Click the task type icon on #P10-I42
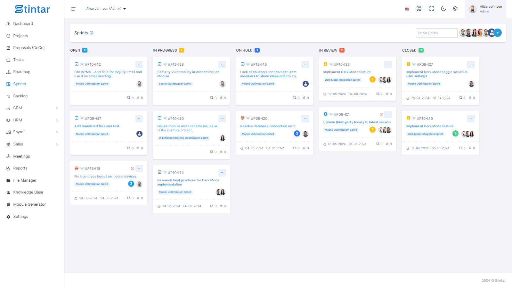The width and height of the screenshot is (512, 288). click(77, 64)
